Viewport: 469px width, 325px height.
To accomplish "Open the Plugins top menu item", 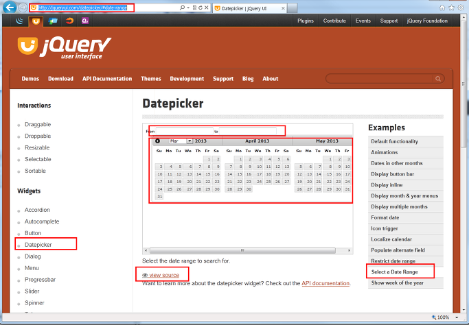I will tap(306, 21).
